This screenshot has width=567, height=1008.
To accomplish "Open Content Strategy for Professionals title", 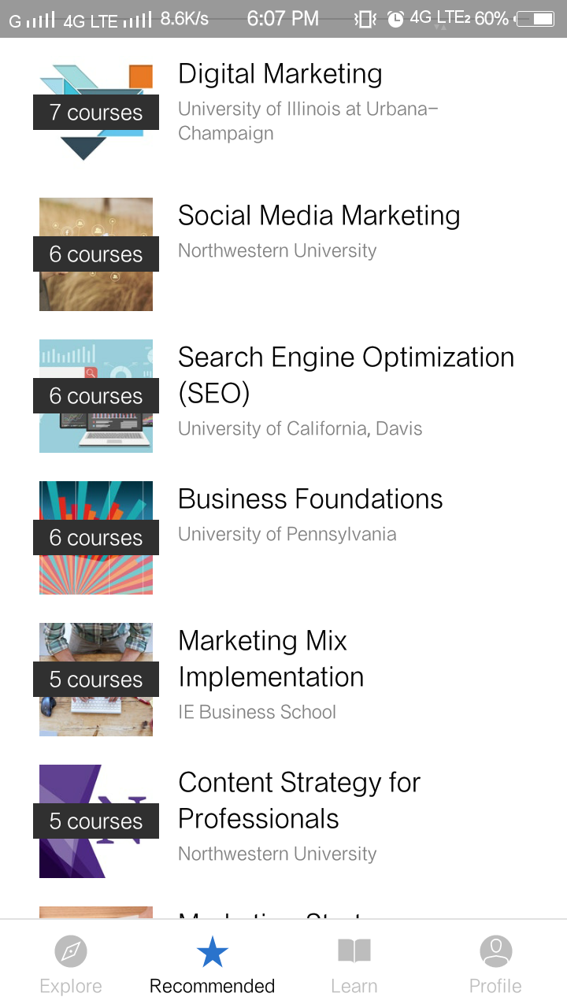I will pyautogui.click(x=299, y=800).
